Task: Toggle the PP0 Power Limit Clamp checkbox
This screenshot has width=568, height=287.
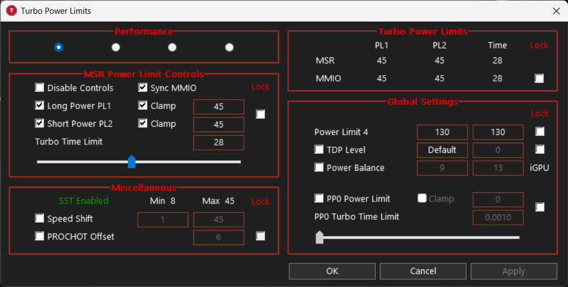Action: 422,198
